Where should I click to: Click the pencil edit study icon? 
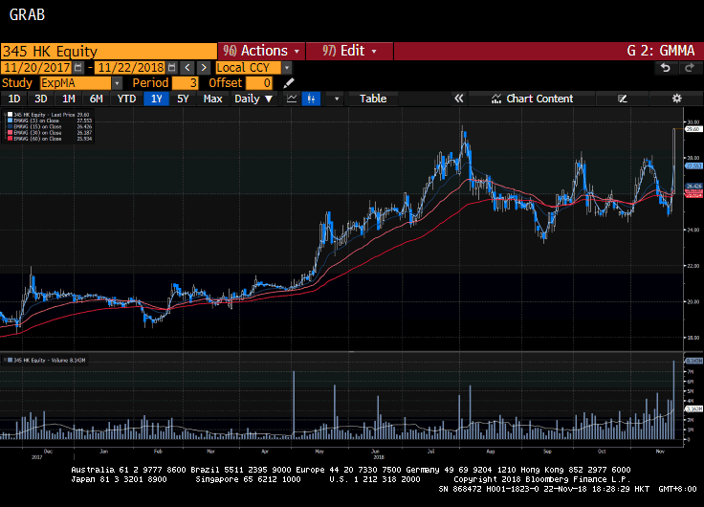[289, 83]
